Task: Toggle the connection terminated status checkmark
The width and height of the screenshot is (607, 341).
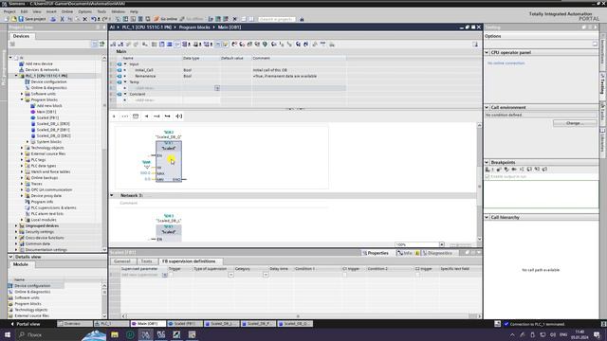Action: 506,324
